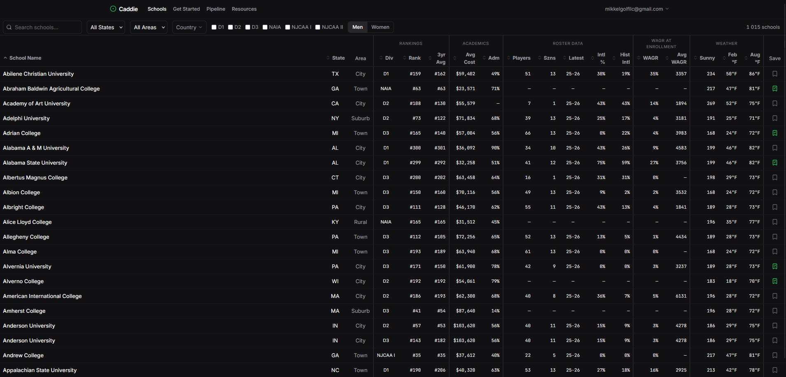Open Abilene Christian University details

pos(38,74)
